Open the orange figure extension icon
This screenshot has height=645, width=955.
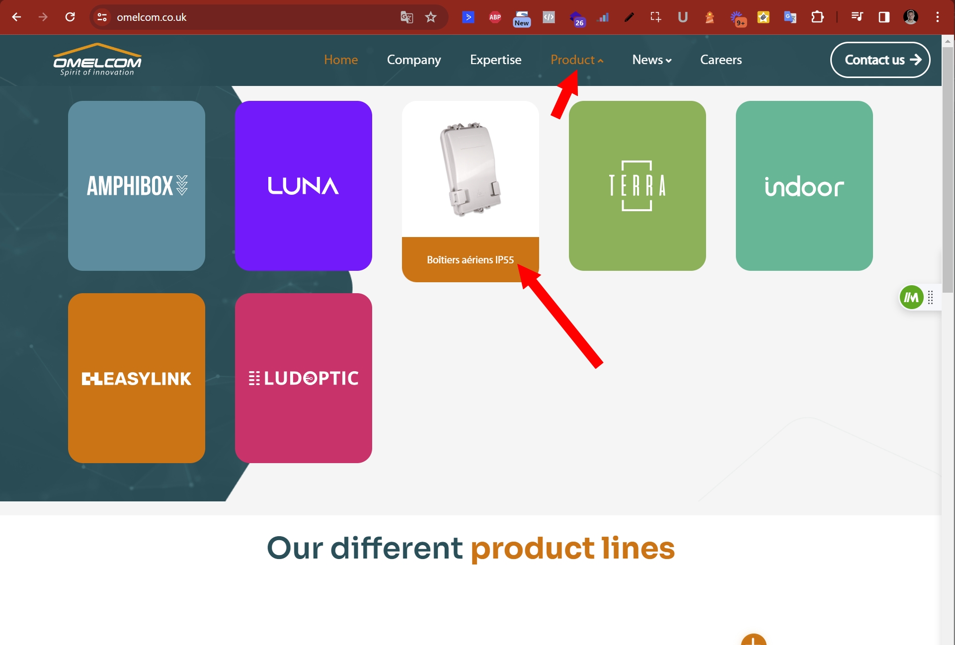[x=710, y=17]
